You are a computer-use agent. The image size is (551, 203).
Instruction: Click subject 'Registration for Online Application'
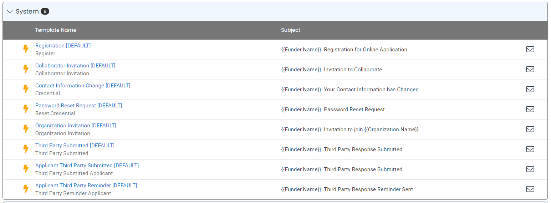366,50
